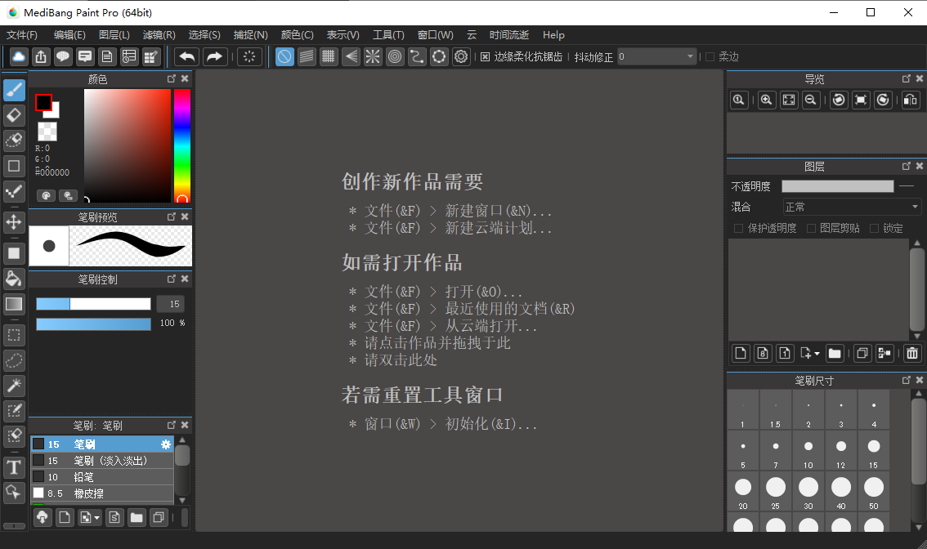Enable vanishing point snap
The height and width of the screenshot is (549, 927).
click(352, 56)
